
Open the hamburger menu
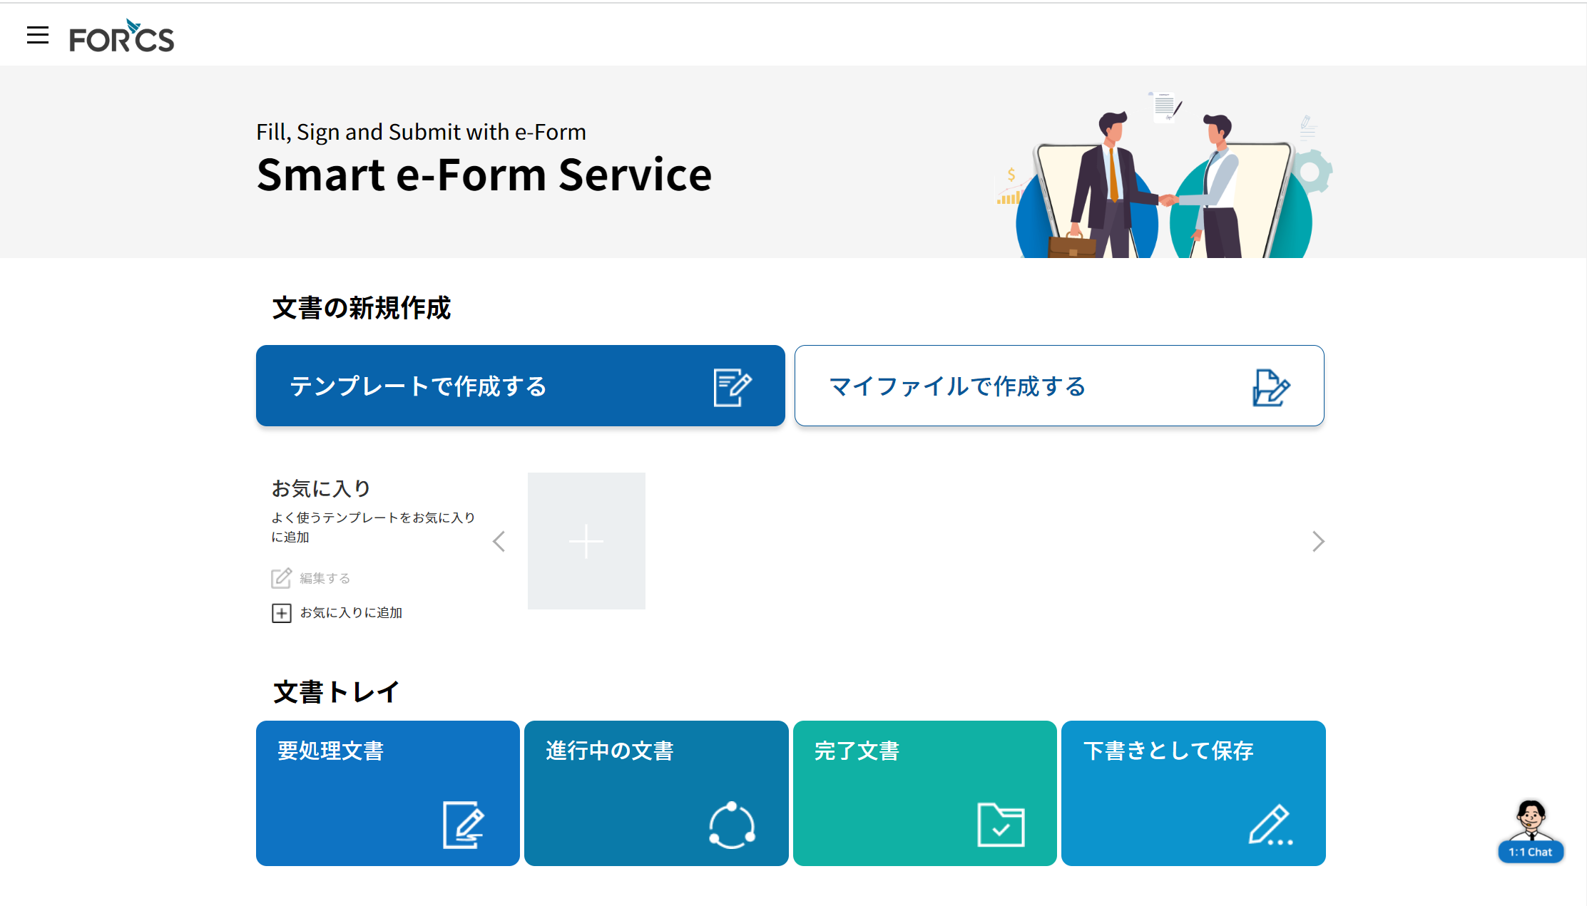(x=38, y=35)
